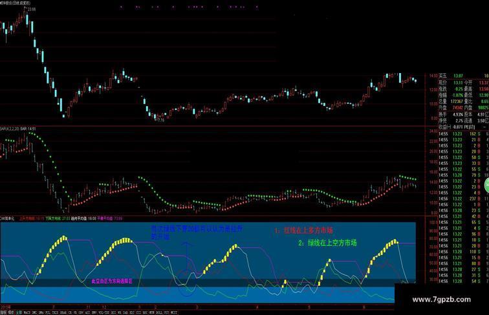The width and height of the screenshot is (489, 315).
Task: Click the 模板 button in bottom bar
Action: point(11,312)
